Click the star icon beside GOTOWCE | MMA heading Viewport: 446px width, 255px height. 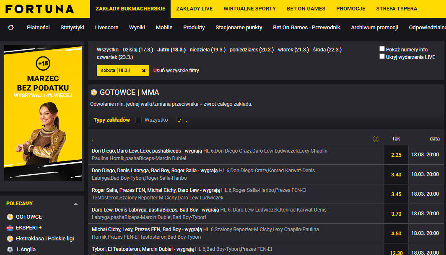coord(94,92)
